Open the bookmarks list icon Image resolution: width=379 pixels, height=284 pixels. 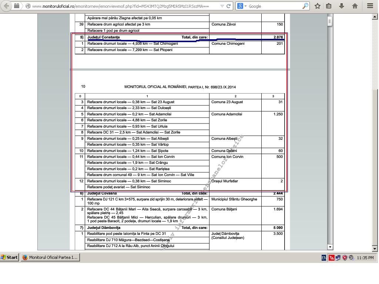tap(329, 6)
